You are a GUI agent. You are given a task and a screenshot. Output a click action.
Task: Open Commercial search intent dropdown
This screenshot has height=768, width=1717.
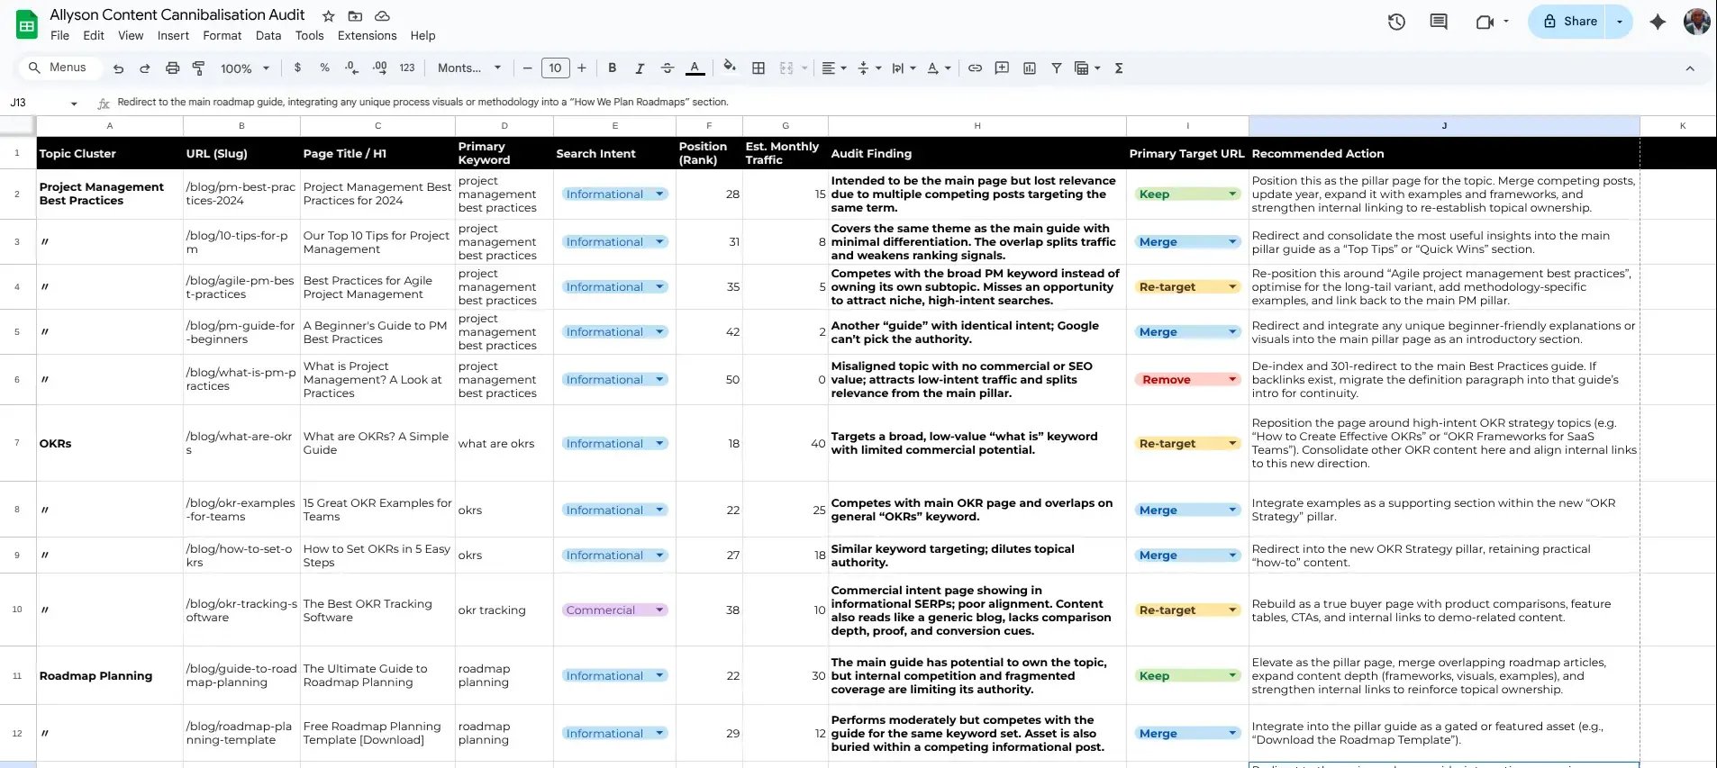(615, 610)
